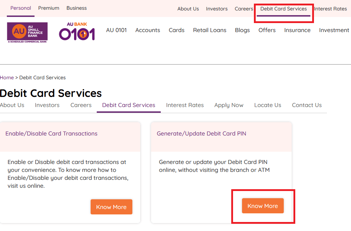Click Know More for Generate/Update Debit Card PIN
This screenshot has height=231, width=351.
263,206
